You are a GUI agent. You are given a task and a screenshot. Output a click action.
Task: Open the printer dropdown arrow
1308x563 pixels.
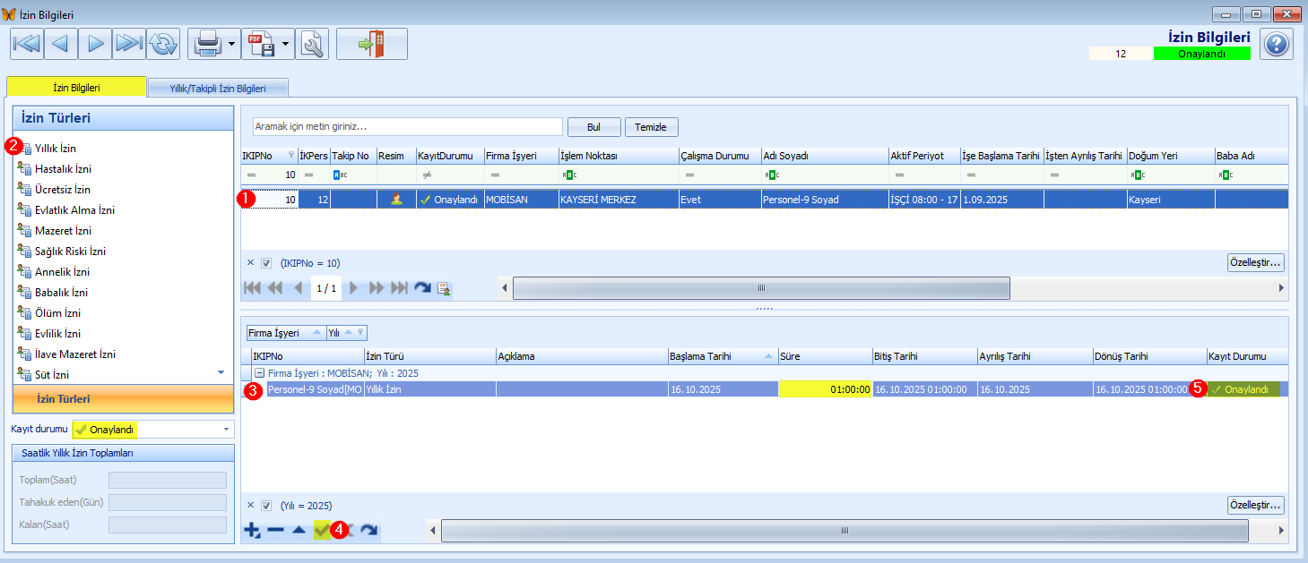point(232,44)
